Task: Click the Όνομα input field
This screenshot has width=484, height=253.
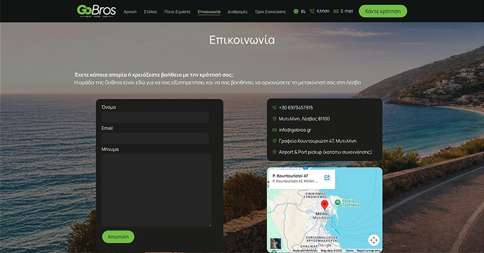Action: point(156,117)
